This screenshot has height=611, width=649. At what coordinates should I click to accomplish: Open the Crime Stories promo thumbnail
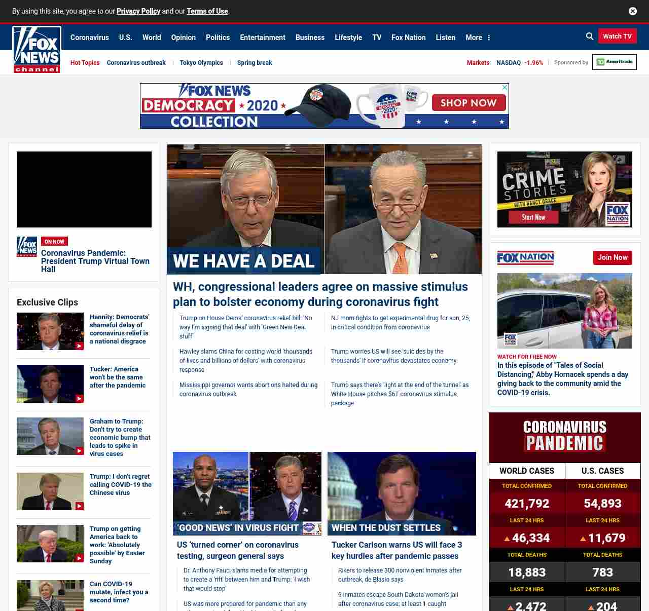pos(564,189)
